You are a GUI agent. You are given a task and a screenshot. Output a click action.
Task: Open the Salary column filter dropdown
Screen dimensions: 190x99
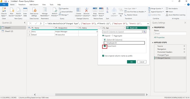pyautogui.click(x=101, y=28)
